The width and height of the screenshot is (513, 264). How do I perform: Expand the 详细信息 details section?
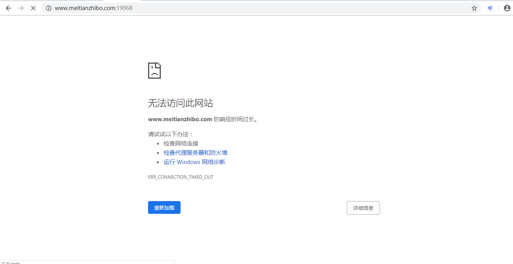363,208
